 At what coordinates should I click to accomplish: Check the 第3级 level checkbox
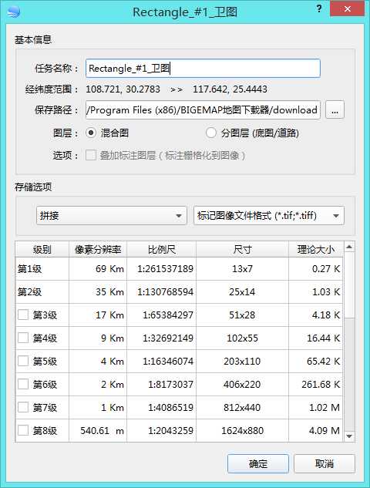tap(23, 315)
